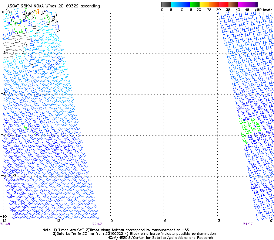Click the '-4' latitude axis label
The width and height of the screenshot is (274, 240).
(3, 93)
